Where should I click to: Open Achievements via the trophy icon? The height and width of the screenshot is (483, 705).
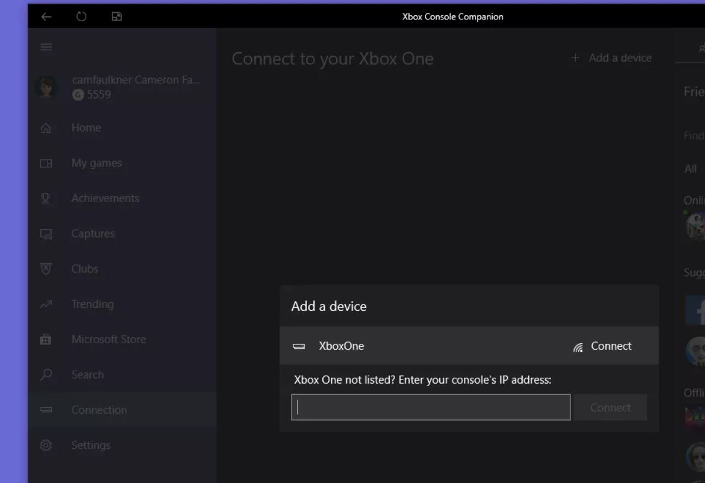tap(46, 198)
